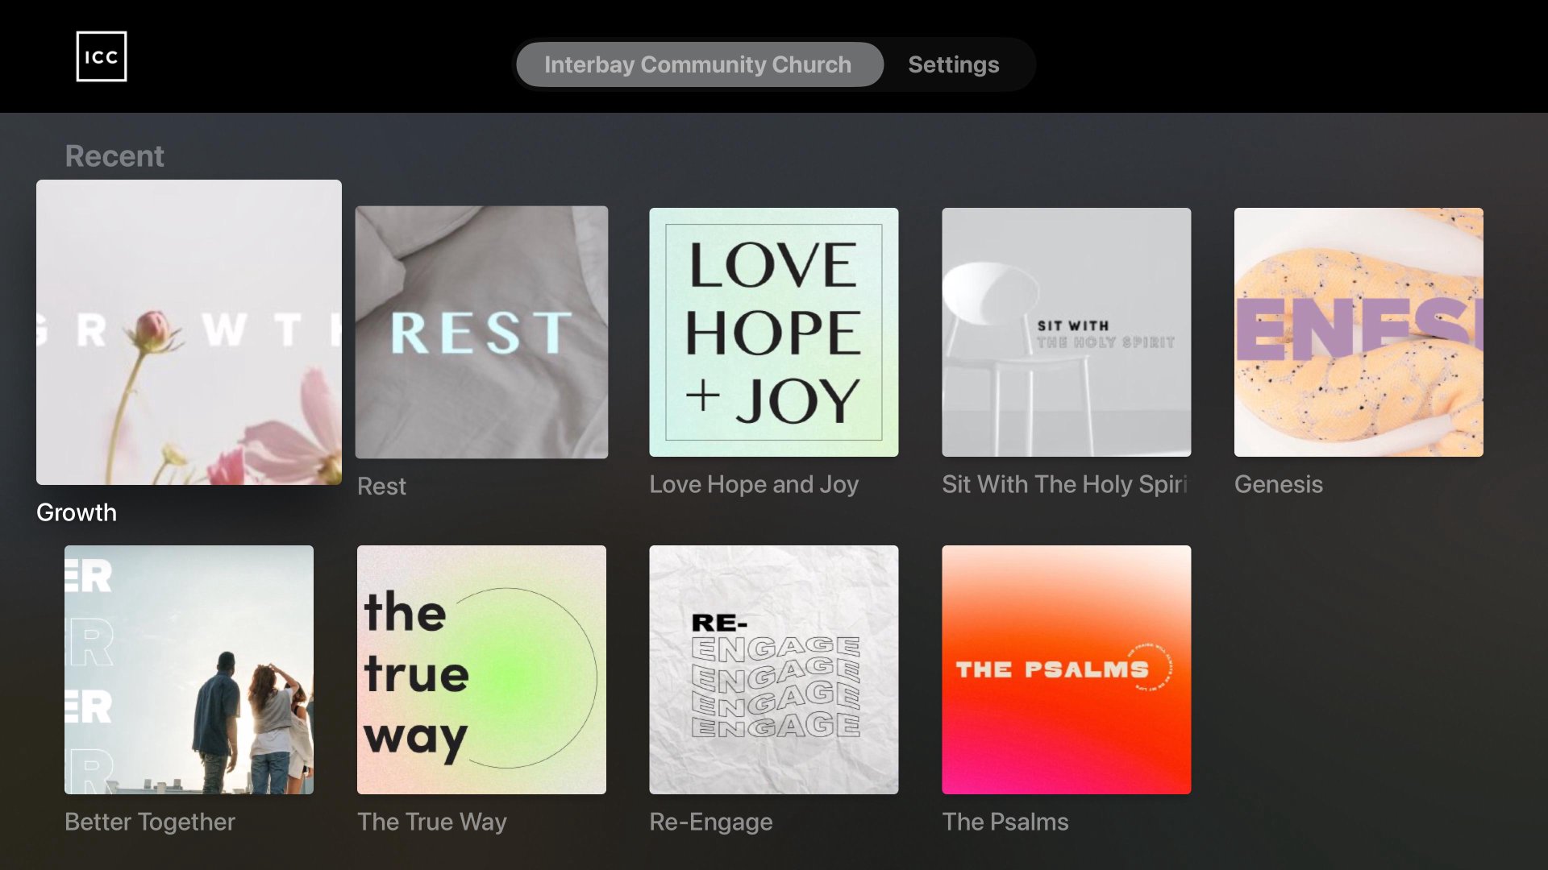Click the ICC logo icon
Viewport: 1548px width, 870px height.
pyautogui.click(x=102, y=56)
